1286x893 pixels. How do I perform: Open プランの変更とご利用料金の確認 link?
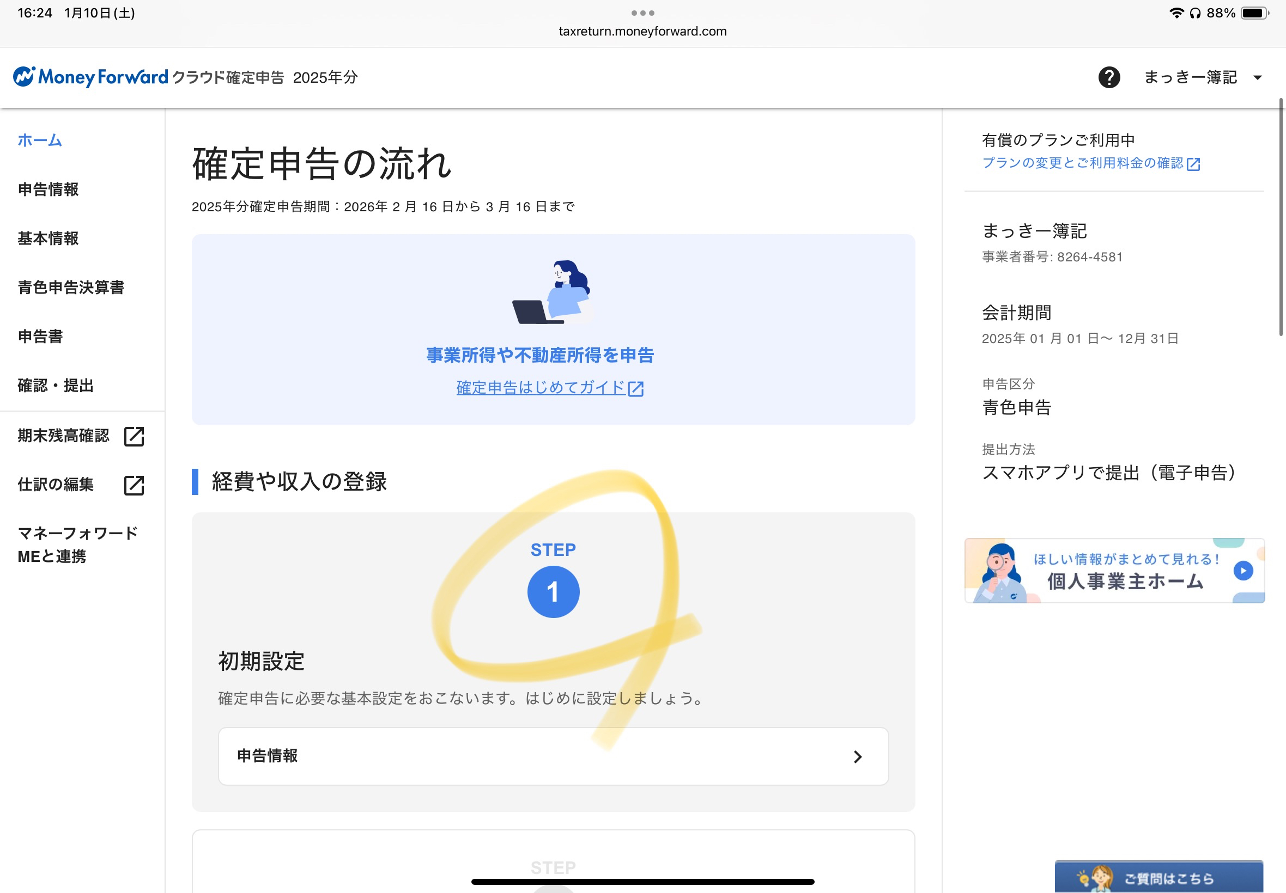point(1082,163)
